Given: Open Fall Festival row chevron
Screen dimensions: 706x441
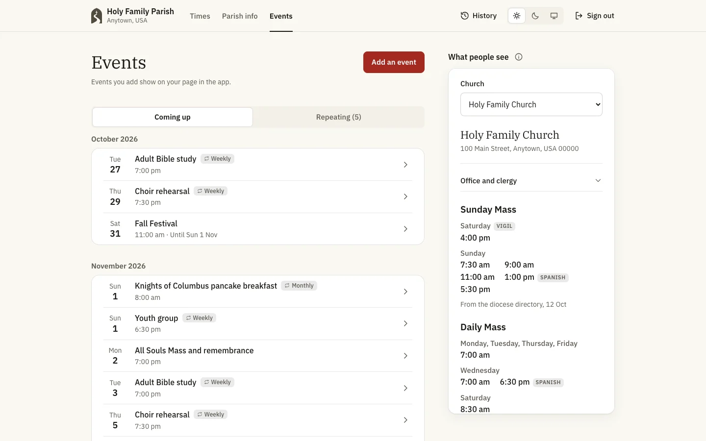Looking at the screenshot, I should (x=405, y=229).
